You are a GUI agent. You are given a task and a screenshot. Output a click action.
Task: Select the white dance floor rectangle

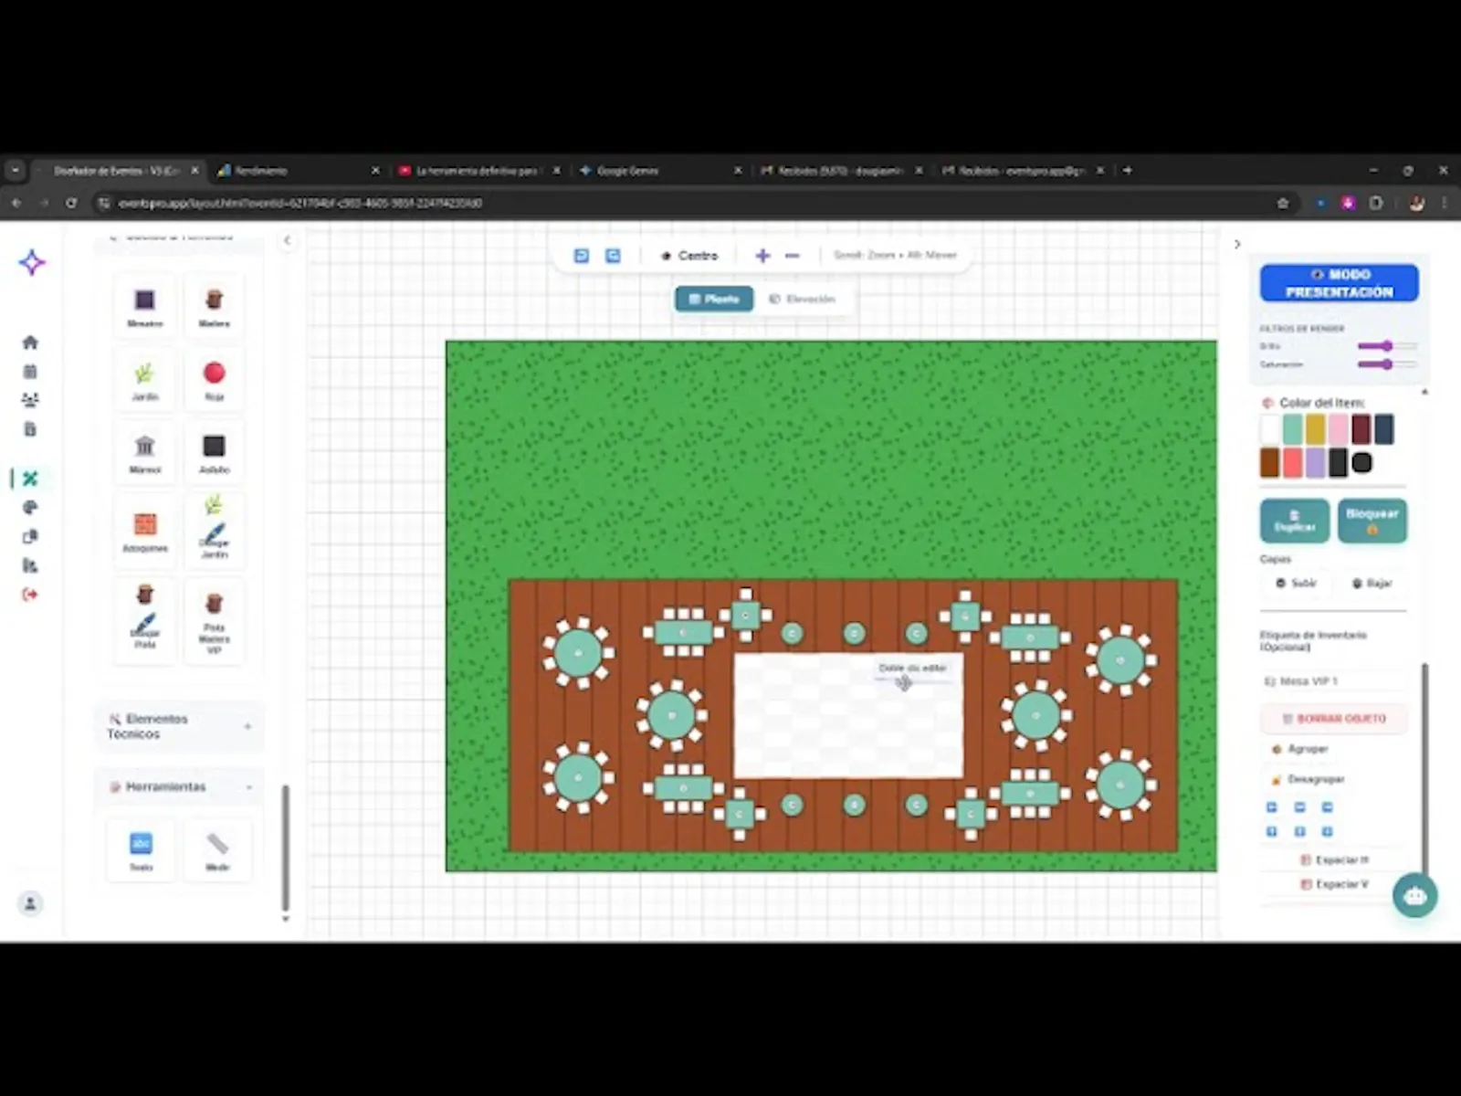coord(848,716)
